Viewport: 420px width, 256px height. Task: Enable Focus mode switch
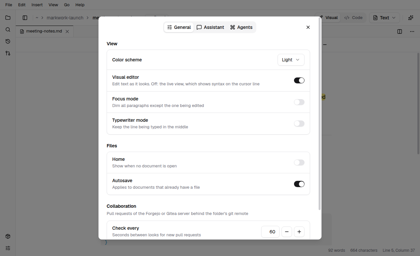[x=299, y=102]
